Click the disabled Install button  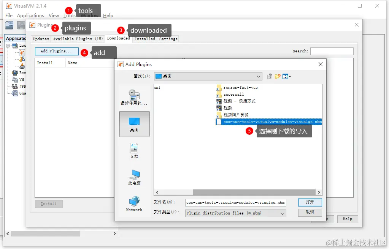coord(49,204)
